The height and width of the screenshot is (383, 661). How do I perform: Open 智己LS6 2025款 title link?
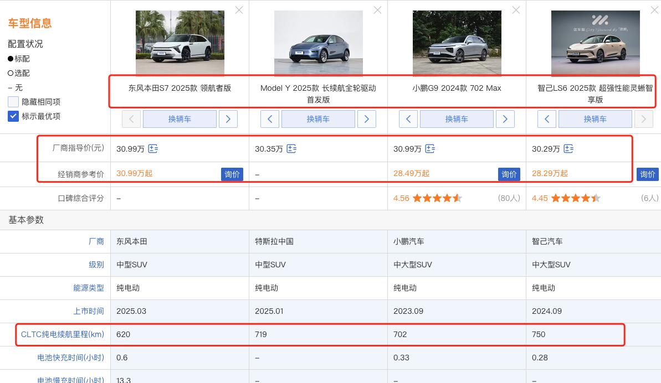[595, 94]
